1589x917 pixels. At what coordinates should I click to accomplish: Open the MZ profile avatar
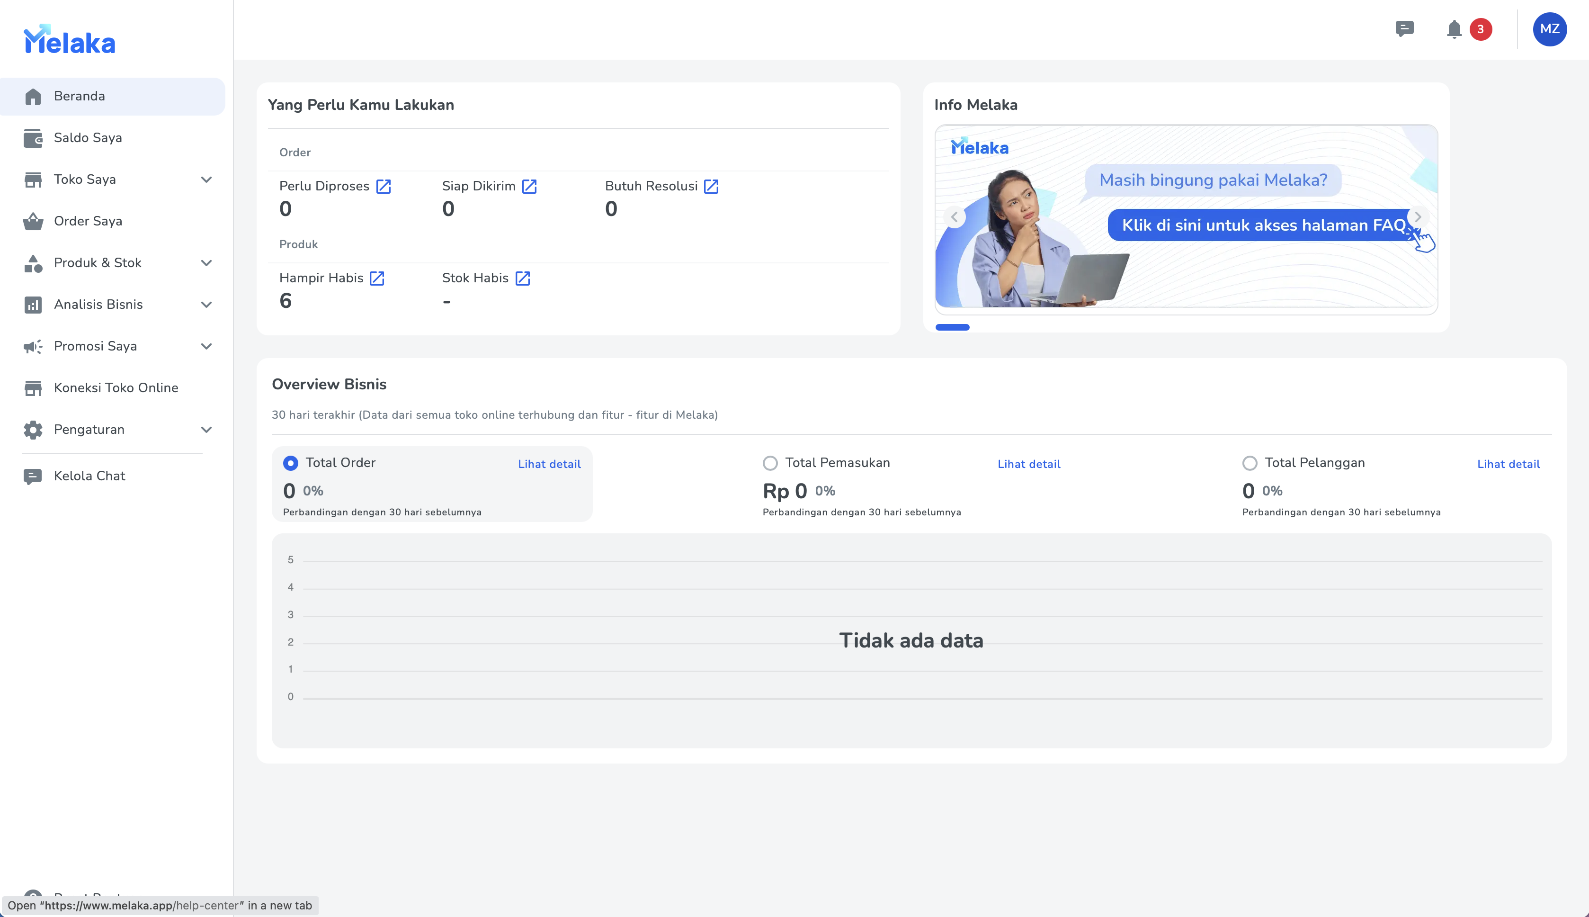(1549, 29)
